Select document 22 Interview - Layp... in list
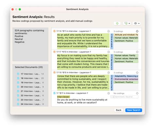 [30, 96]
